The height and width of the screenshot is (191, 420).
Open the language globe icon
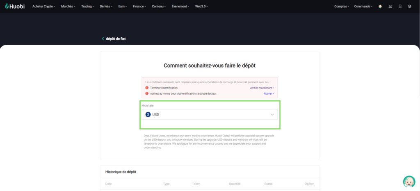[410, 7]
